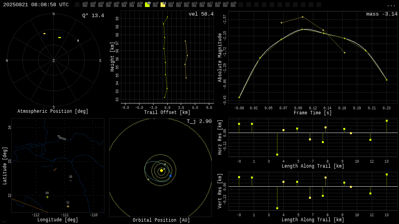Click the Z zenith center of polar plot

(53, 60)
